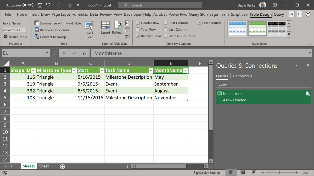The width and height of the screenshot is (314, 176).
Task: Open the Power Pivot menu
Action: click(178, 14)
